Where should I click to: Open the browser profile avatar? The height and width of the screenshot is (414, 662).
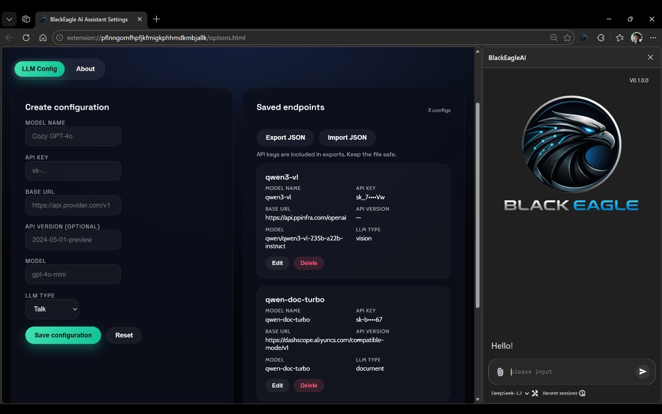click(637, 38)
